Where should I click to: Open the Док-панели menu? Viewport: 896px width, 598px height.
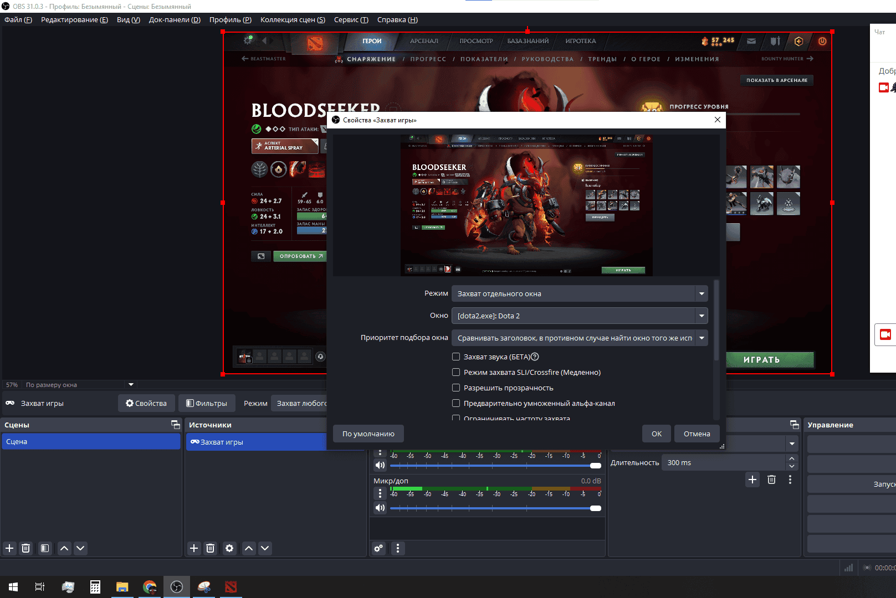point(175,19)
